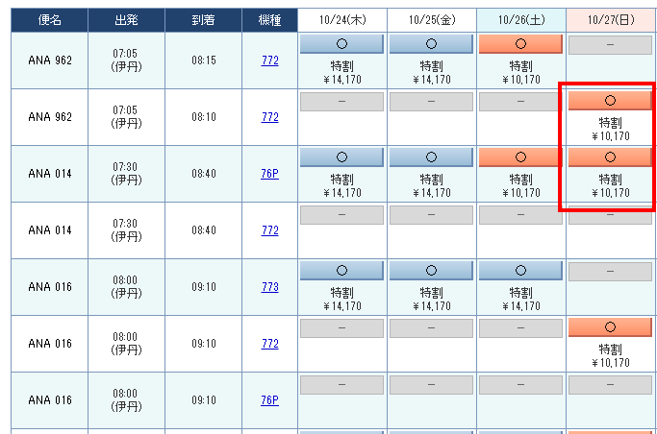Choose 10/27 seat button for ANA 014 76P

pos(610,157)
